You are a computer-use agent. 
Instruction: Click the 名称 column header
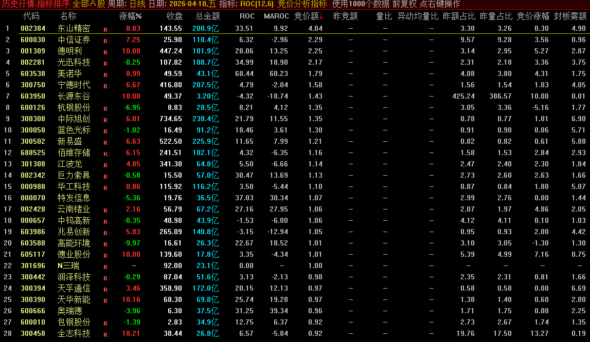click(x=68, y=16)
